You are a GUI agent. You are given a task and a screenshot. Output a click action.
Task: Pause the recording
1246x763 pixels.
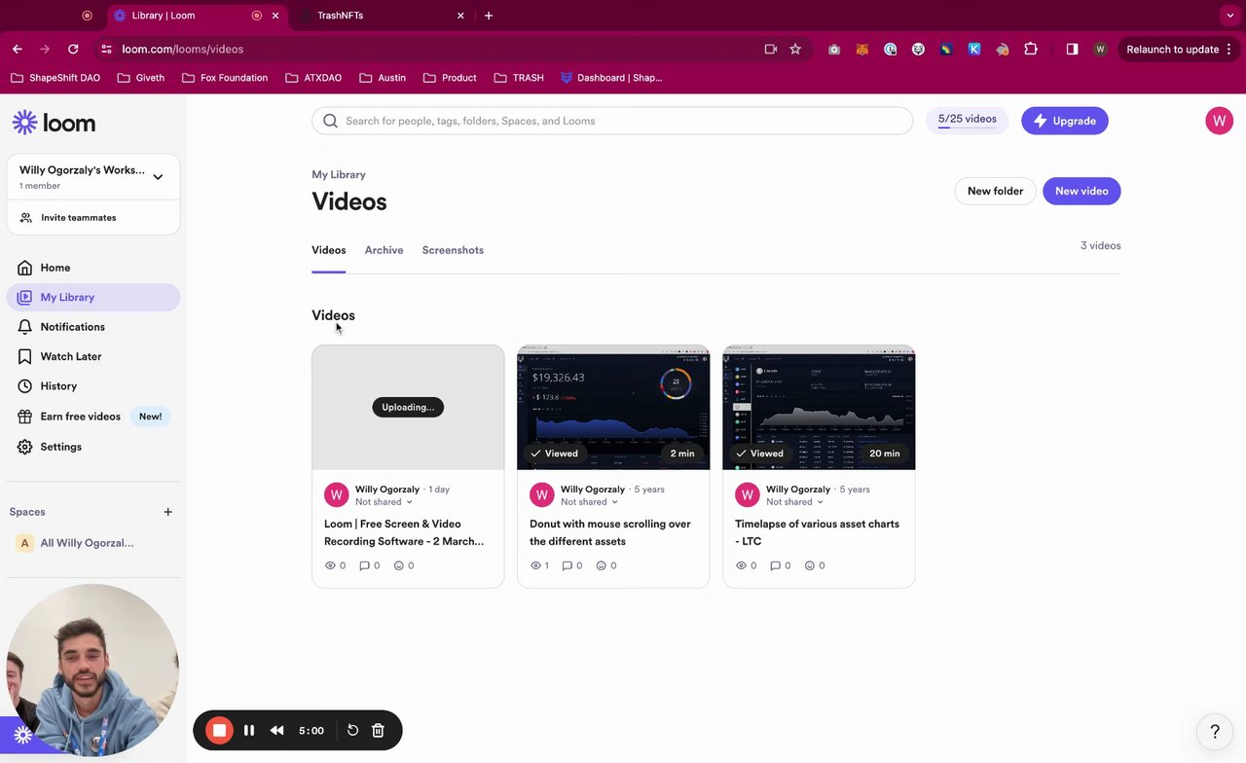[x=249, y=730]
